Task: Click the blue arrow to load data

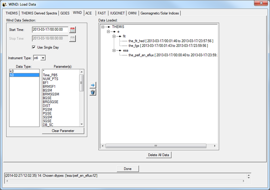Action: point(93,85)
